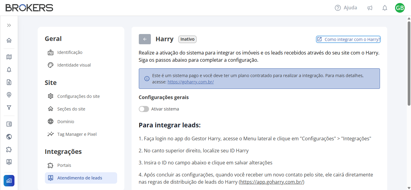Open the person location pin icon
The image size is (411, 190).
(x=9, y=95)
